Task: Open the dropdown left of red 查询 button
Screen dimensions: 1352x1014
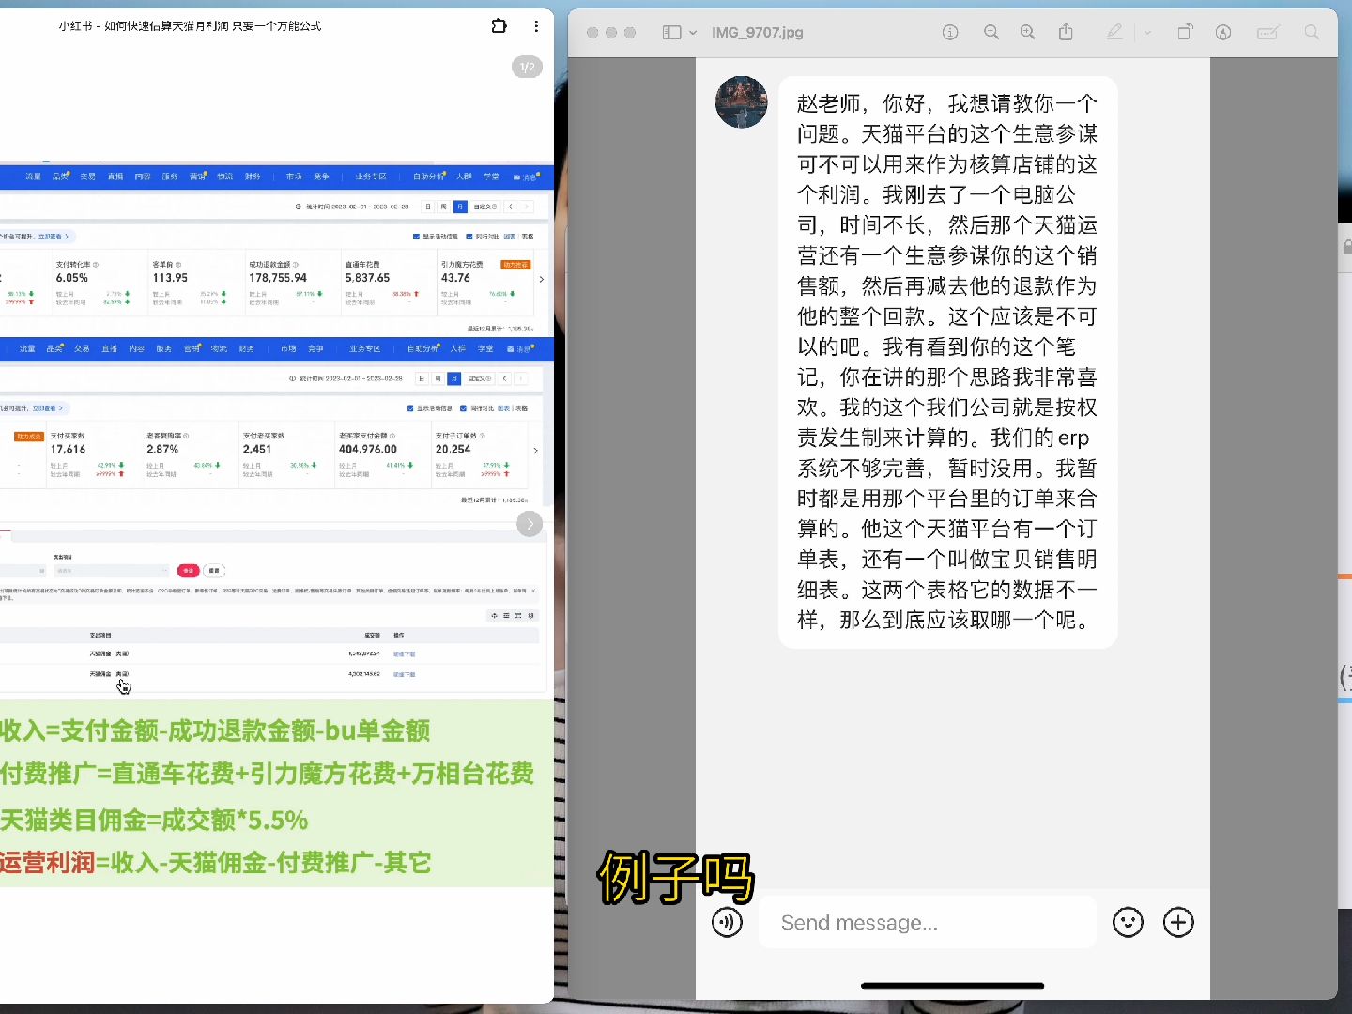Action: pyautogui.click(x=110, y=571)
